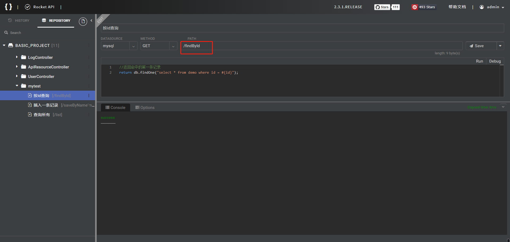Viewport: 510px width, 242px height.
Task: Open the Gitee 493 Stars badge
Action: (423, 7)
